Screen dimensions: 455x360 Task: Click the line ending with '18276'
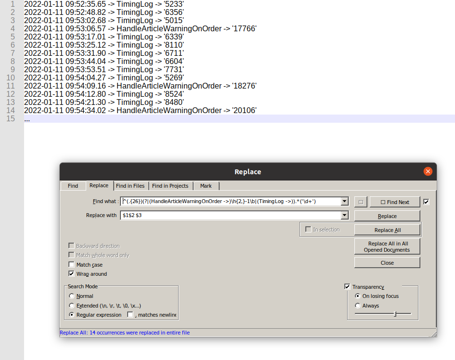click(x=140, y=86)
